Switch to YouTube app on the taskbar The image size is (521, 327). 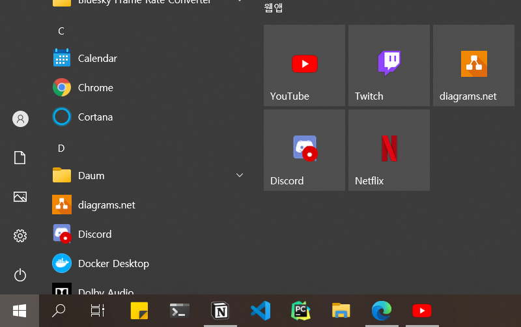tap(422, 311)
